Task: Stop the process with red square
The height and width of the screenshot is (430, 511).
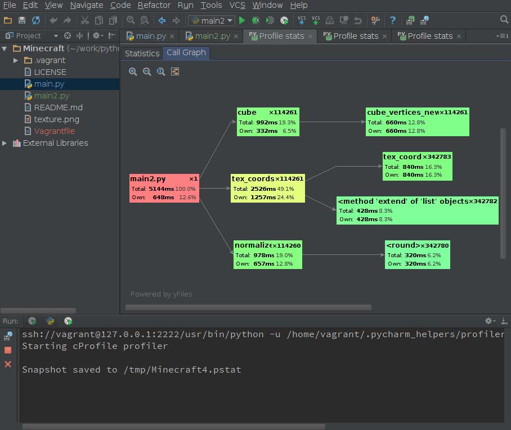Action: [x=8, y=350]
